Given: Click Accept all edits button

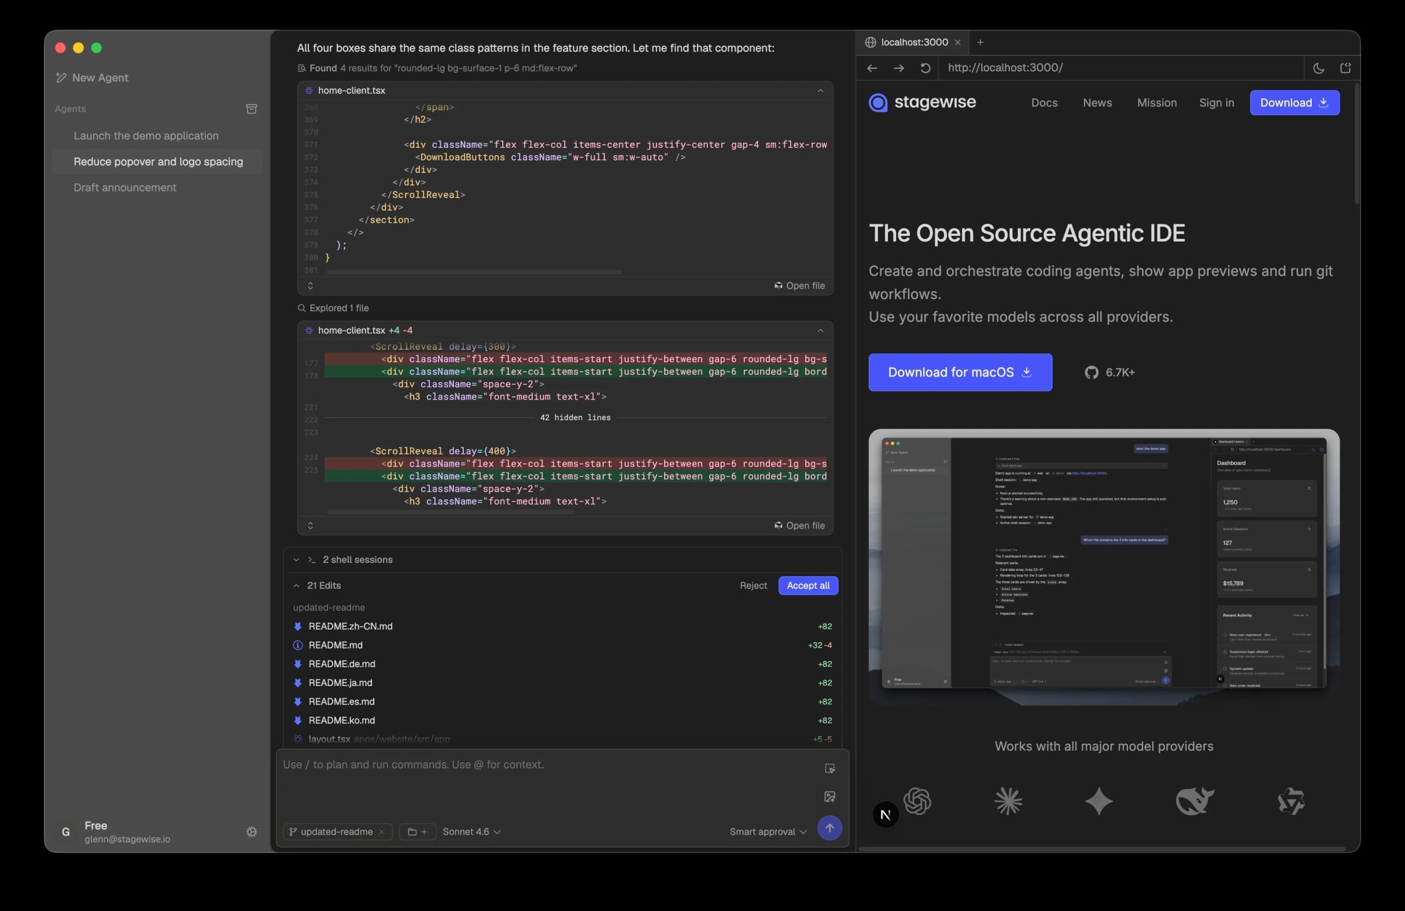Looking at the screenshot, I should click(x=807, y=586).
